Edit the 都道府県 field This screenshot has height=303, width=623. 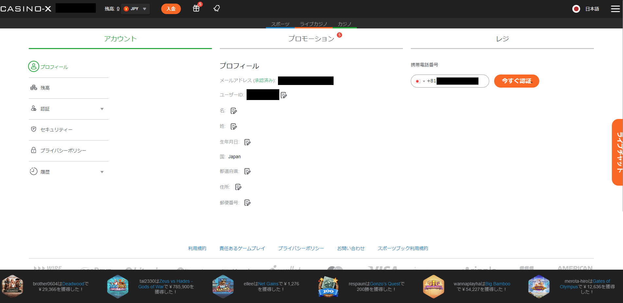(248, 171)
